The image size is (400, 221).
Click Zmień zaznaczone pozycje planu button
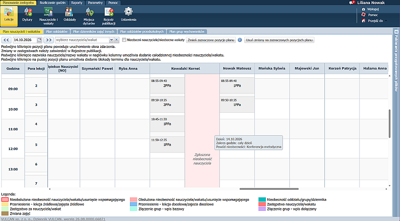pos(211,40)
